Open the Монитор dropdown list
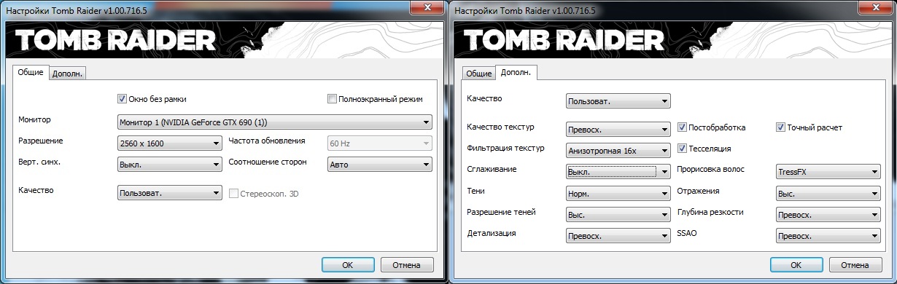This screenshot has height=284, width=897. click(274, 122)
